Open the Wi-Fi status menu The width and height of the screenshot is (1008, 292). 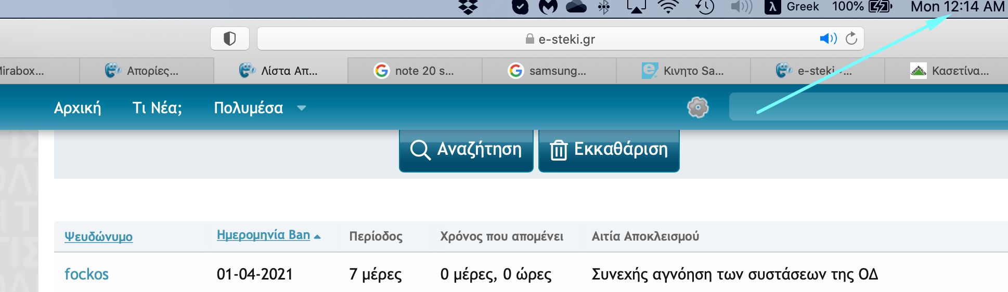click(668, 7)
